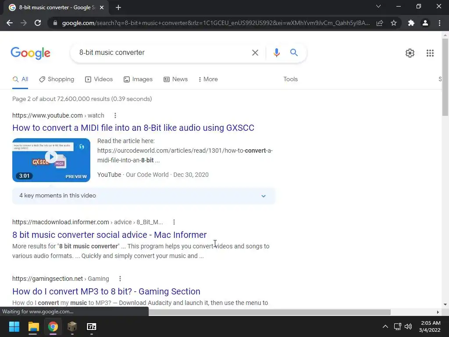This screenshot has height=337, width=449.
Task: Open the Mac Informer social advice link
Action: (x=109, y=235)
